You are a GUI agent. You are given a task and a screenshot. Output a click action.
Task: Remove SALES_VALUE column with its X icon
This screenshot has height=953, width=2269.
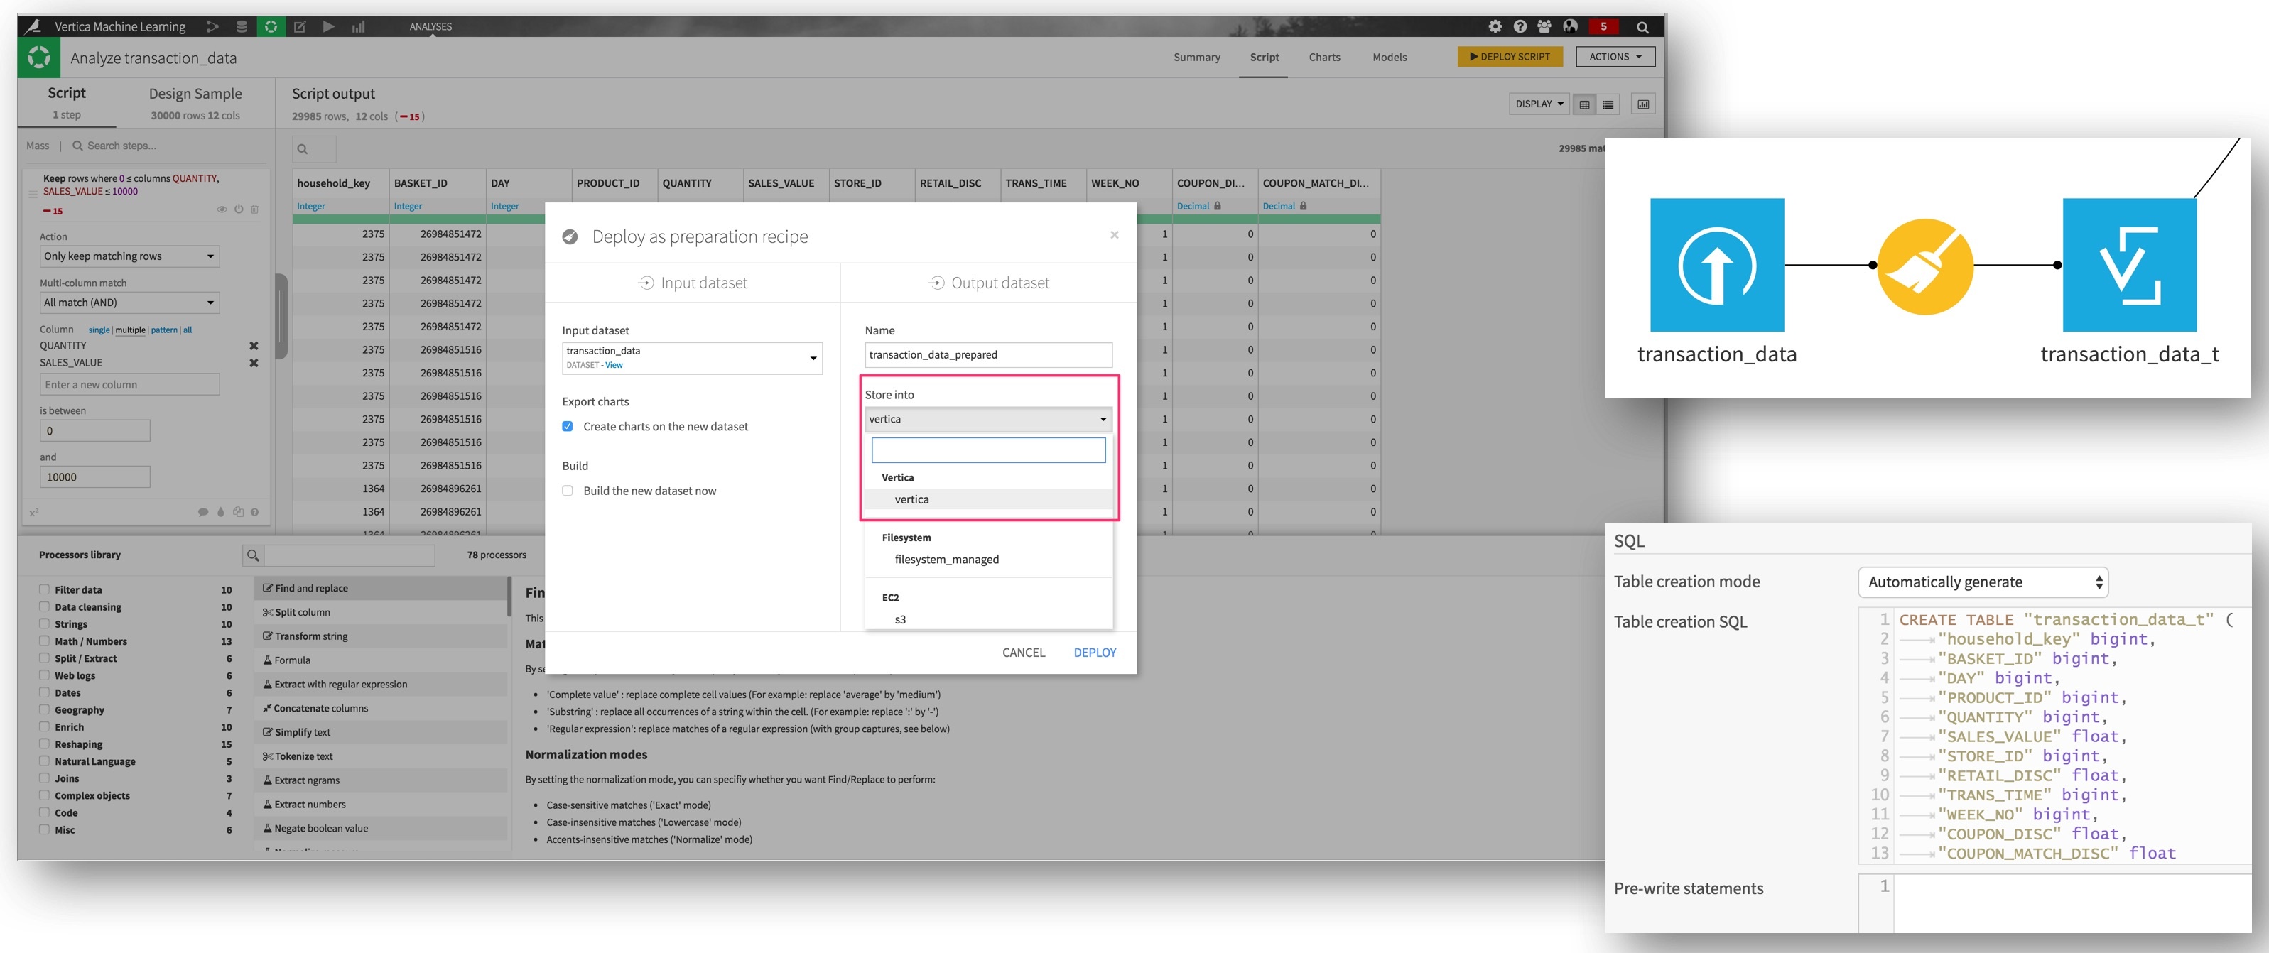pyautogui.click(x=254, y=363)
